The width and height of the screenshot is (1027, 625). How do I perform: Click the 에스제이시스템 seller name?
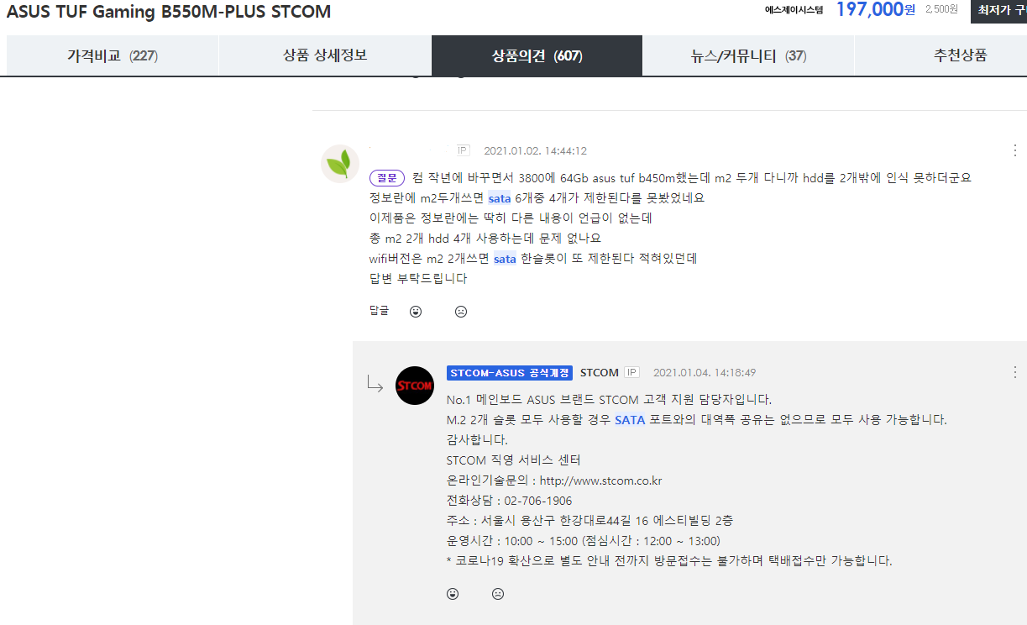pyautogui.click(x=794, y=10)
